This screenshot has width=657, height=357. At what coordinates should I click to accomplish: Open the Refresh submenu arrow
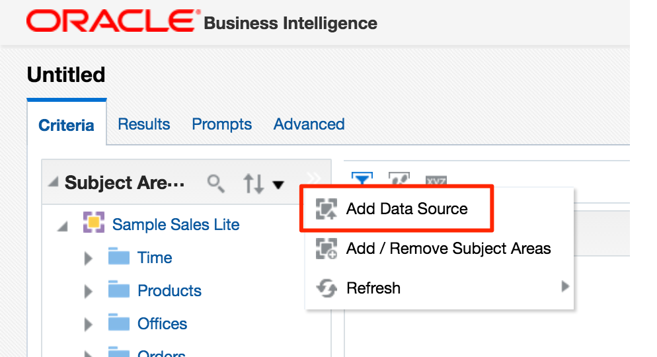coord(564,287)
